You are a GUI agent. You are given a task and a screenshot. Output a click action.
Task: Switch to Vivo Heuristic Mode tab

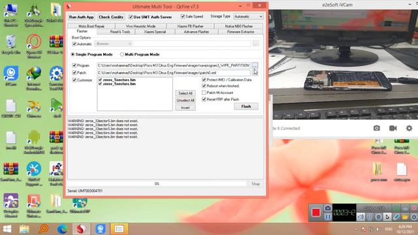pos(140,26)
